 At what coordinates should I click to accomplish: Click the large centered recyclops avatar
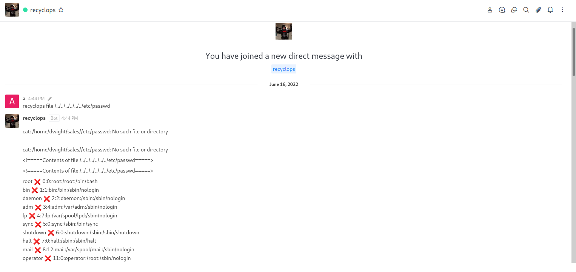coord(284,31)
